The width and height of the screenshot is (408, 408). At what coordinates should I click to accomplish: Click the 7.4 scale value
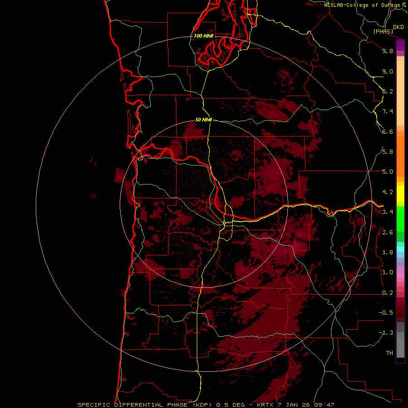388,112
